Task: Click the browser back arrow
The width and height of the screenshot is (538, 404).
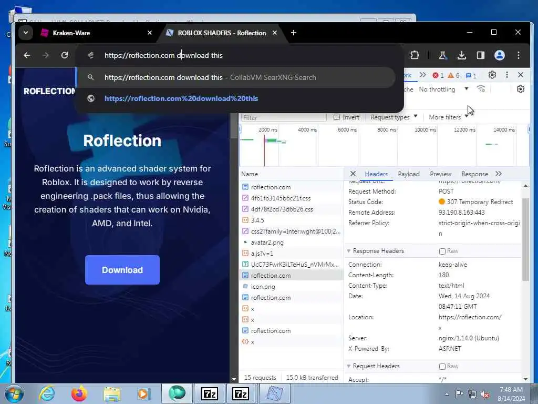Action: (x=27, y=55)
